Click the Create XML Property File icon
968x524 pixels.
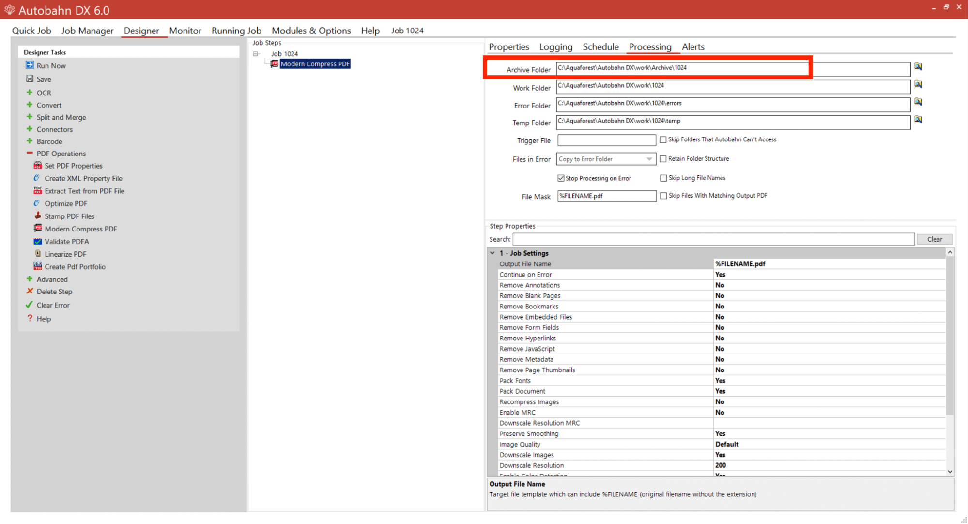pyautogui.click(x=37, y=178)
